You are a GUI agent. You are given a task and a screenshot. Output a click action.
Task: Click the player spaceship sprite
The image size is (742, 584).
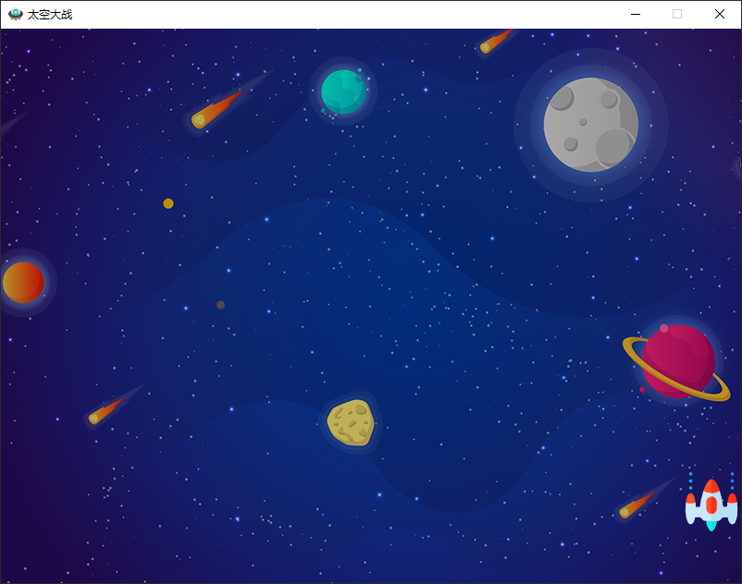(711, 505)
